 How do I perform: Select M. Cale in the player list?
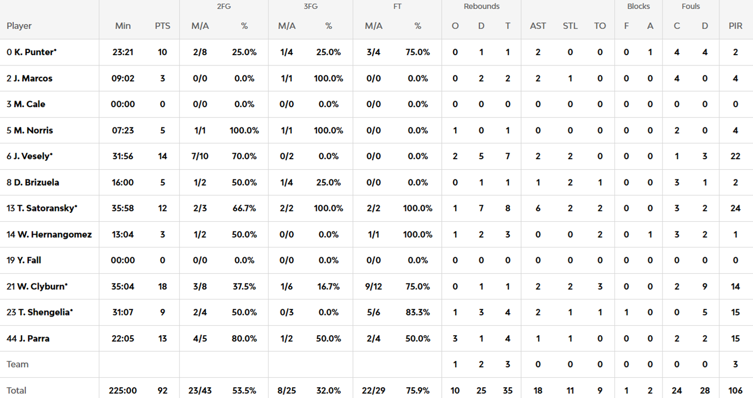point(29,104)
